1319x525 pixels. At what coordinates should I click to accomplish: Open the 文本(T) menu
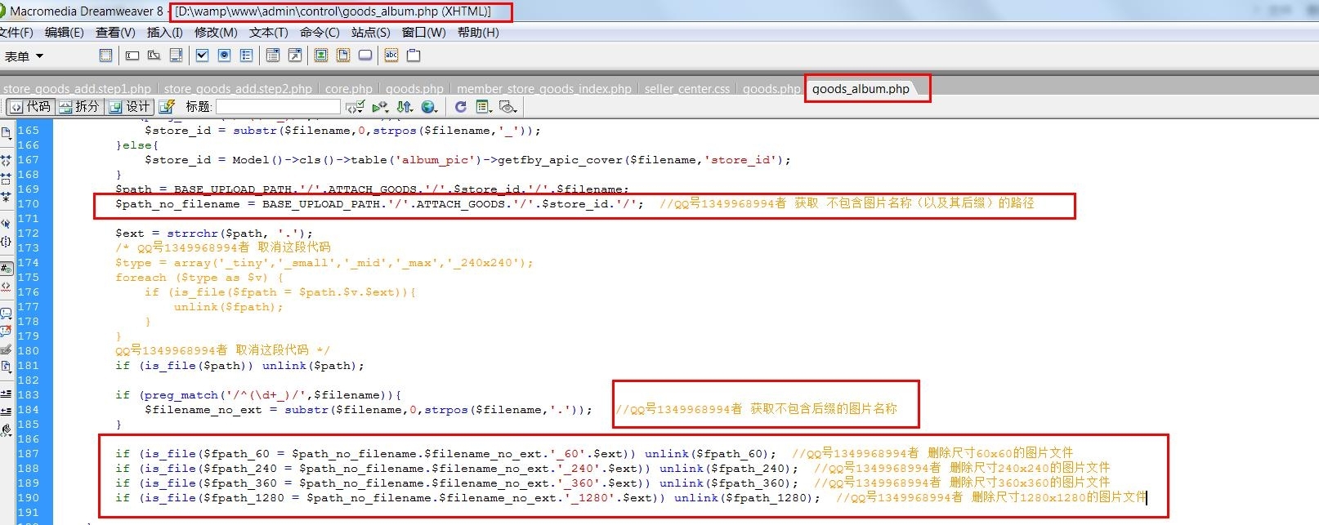click(268, 33)
